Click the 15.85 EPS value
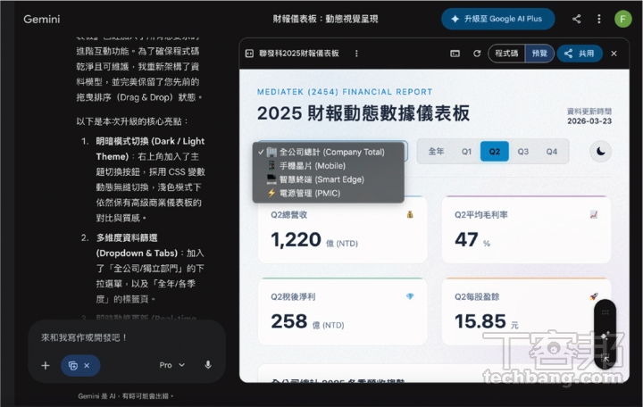Screen dimensions: 643x407 pyautogui.click(x=480, y=321)
